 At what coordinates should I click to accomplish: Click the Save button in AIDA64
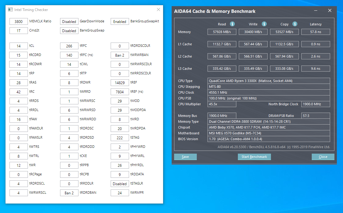coord(185,157)
